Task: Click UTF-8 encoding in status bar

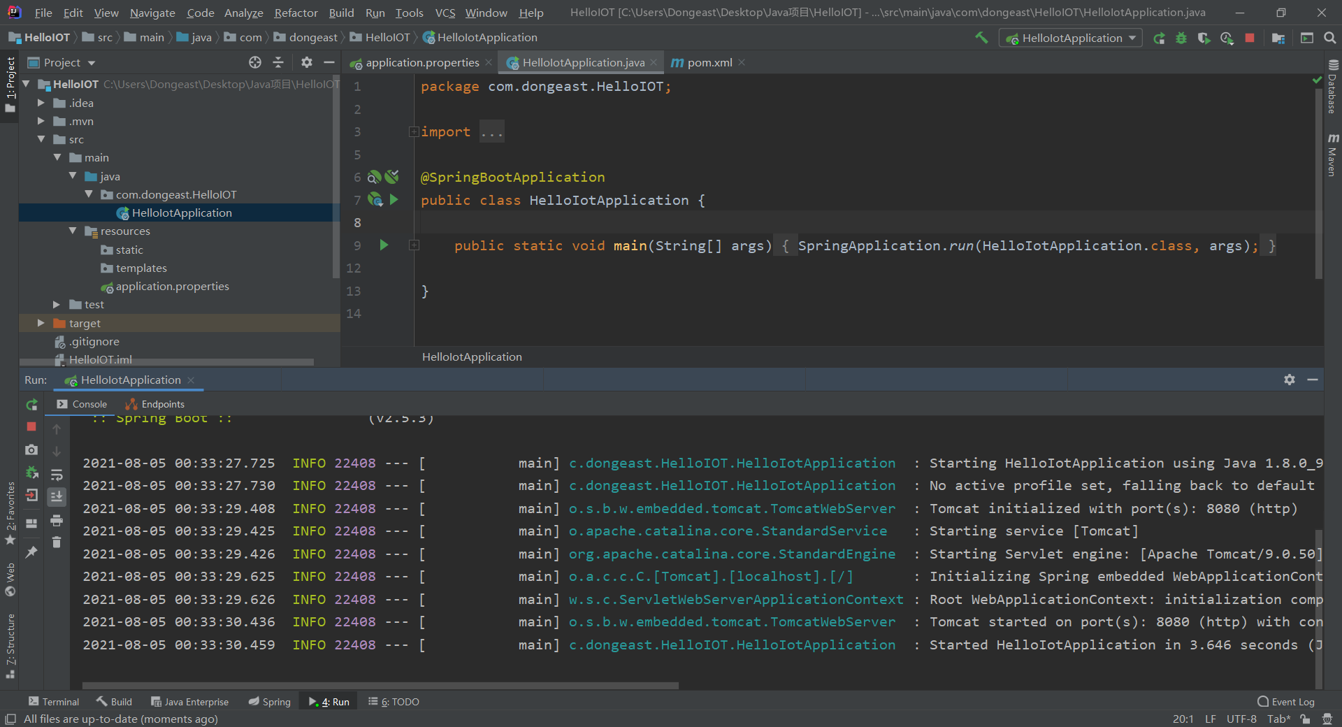Action: (x=1241, y=719)
